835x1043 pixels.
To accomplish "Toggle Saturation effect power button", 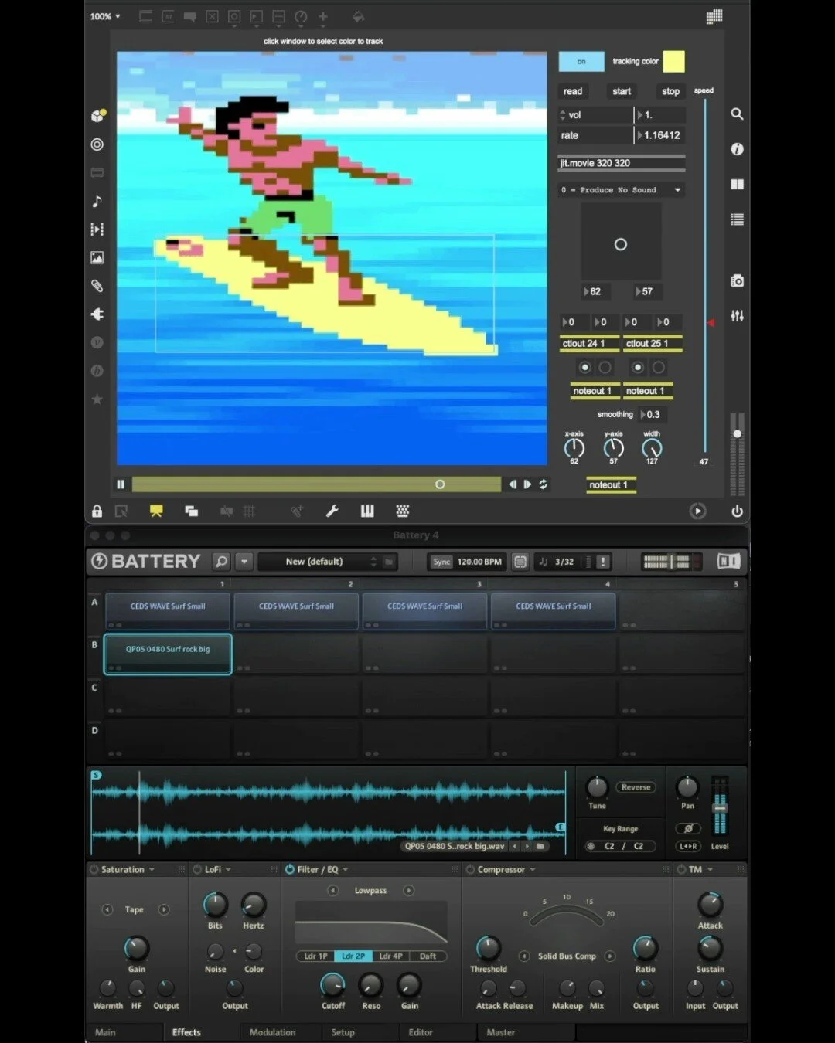I will 94,869.
